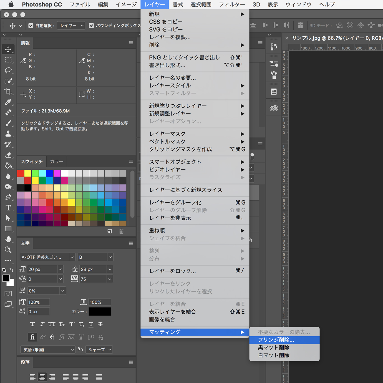Choose レイヤーをロック... menu item

(x=195, y=271)
